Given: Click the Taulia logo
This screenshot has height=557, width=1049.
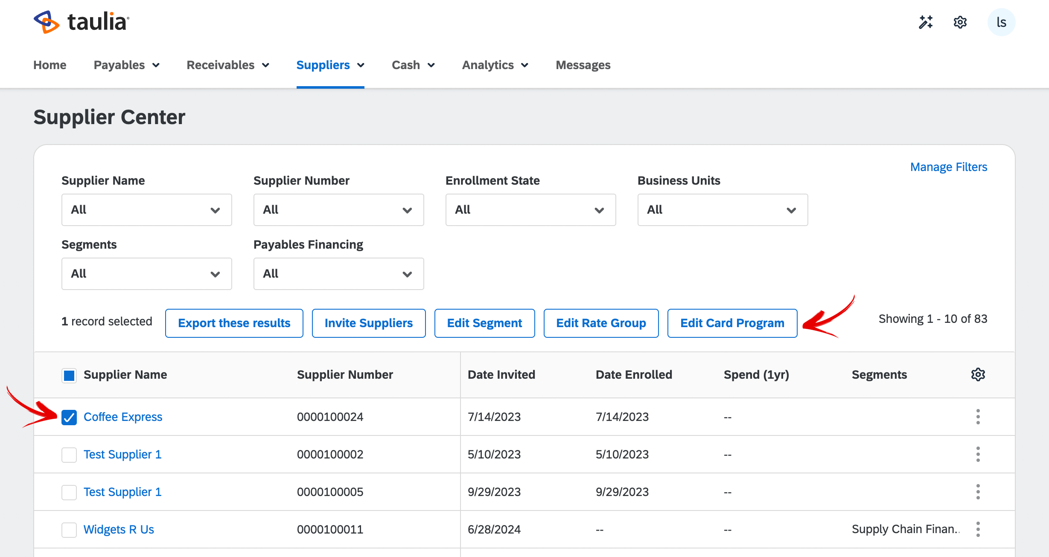Looking at the screenshot, I should coord(82,22).
